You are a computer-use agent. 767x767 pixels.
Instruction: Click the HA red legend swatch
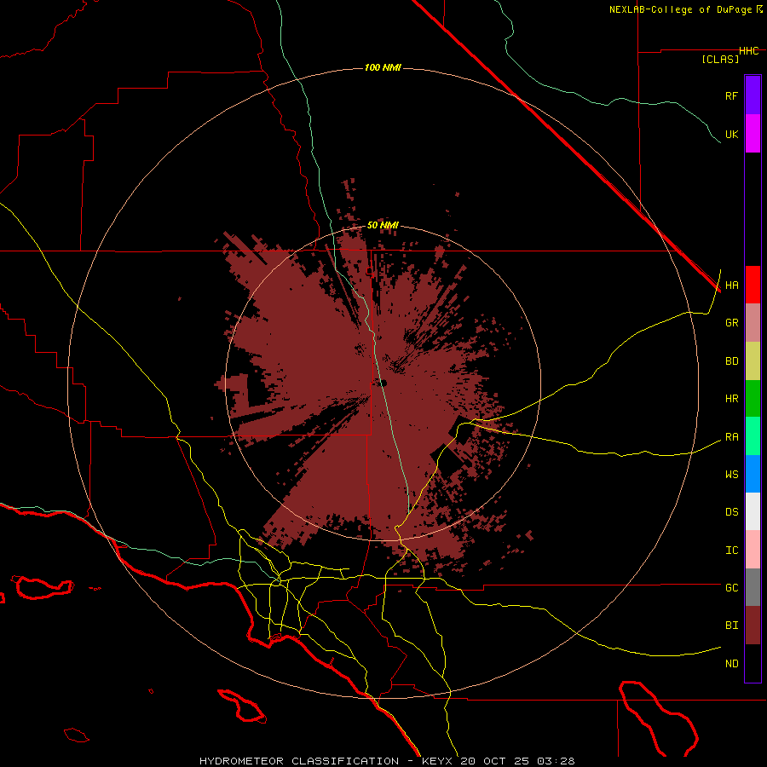tap(753, 285)
